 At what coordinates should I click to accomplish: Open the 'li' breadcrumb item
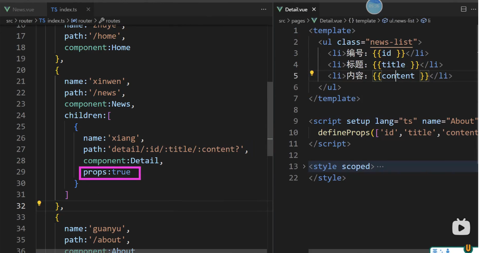pyautogui.click(x=425, y=21)
